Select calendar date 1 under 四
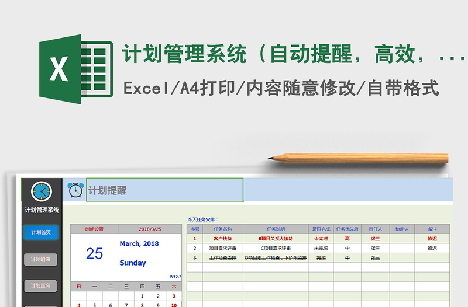Screen dimensions: 468x307 click(x=142, y=296)
